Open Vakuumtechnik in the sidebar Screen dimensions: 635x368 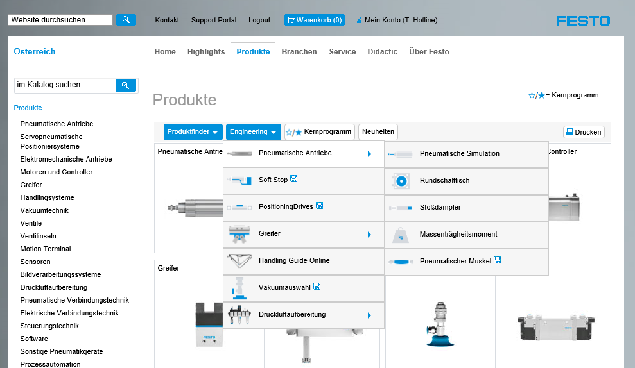[x=44, y=210]
